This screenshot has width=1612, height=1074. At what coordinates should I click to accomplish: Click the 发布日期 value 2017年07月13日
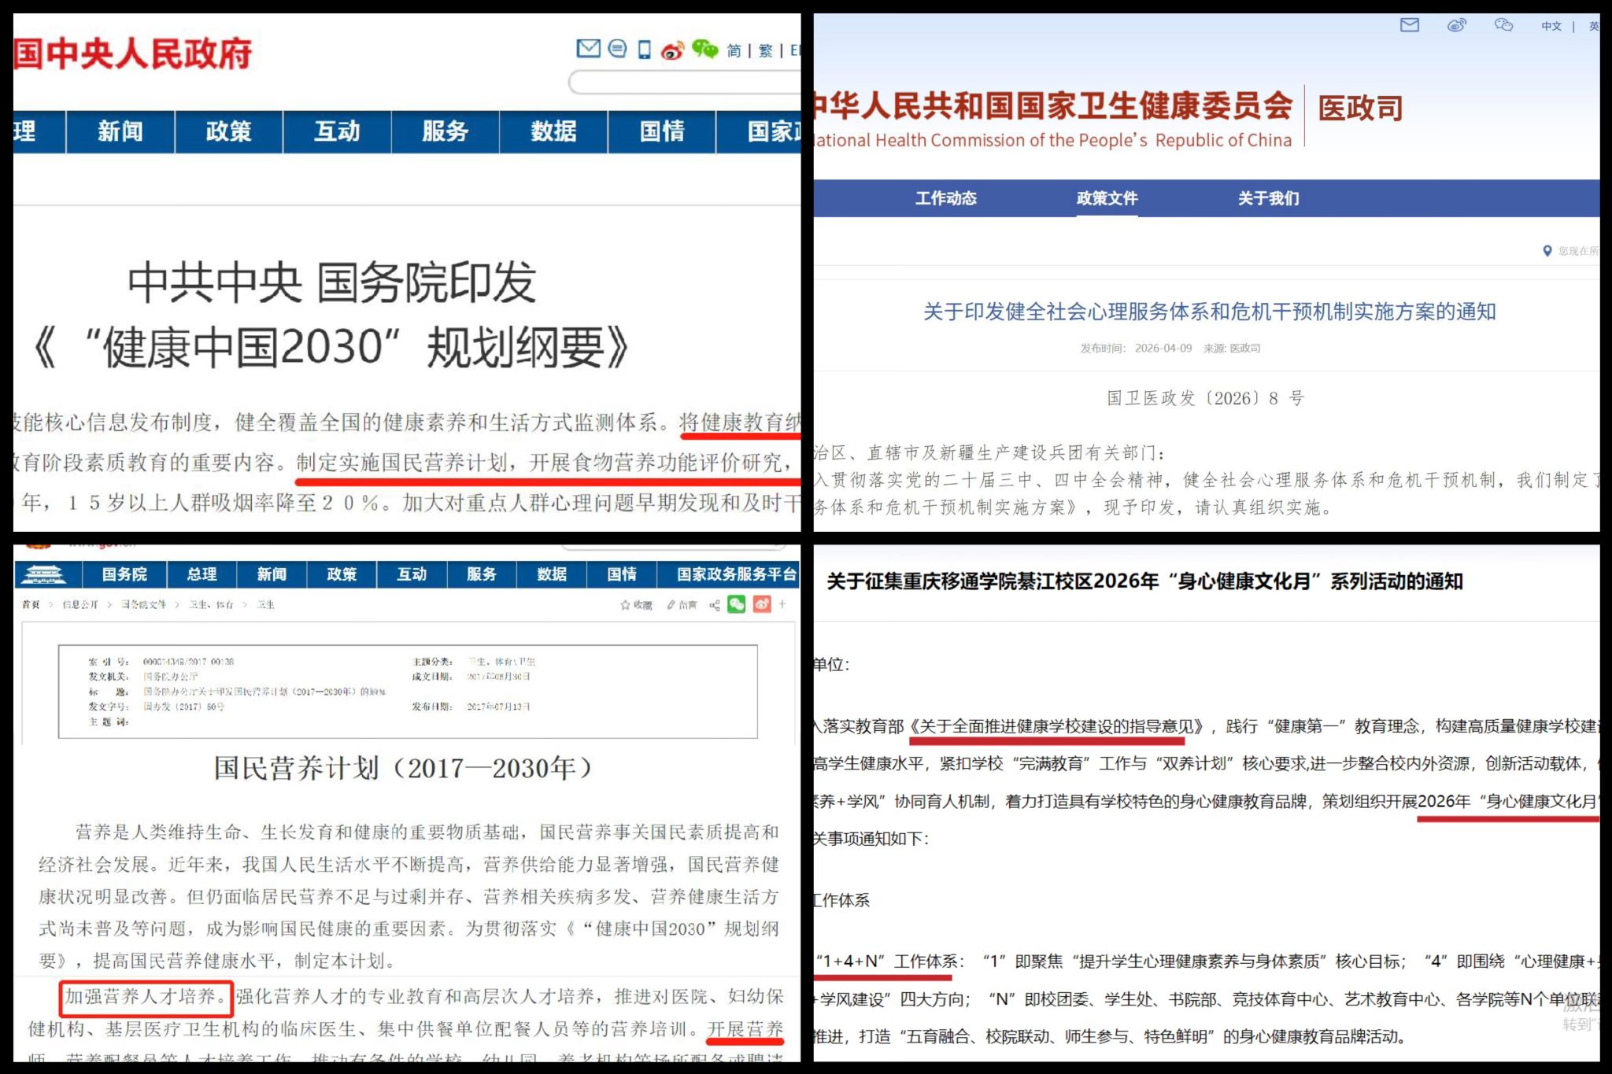(x=499, y=707)
